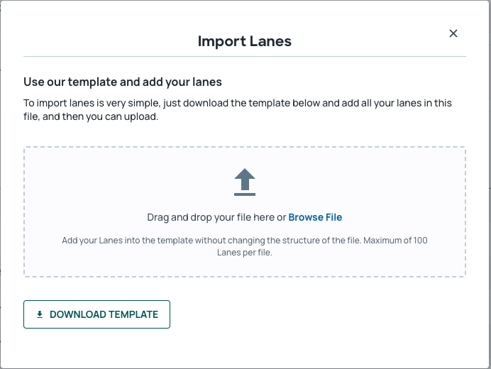
Task: Click the 'Use our template and add your lanes' heading
Action: point(123,82)
